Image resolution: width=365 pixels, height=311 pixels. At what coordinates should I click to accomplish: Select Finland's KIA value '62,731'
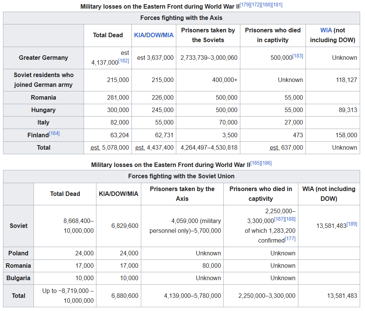pos(164,135)
